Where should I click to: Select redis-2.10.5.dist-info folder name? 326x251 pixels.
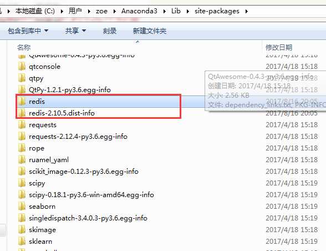tap(62, 113)
